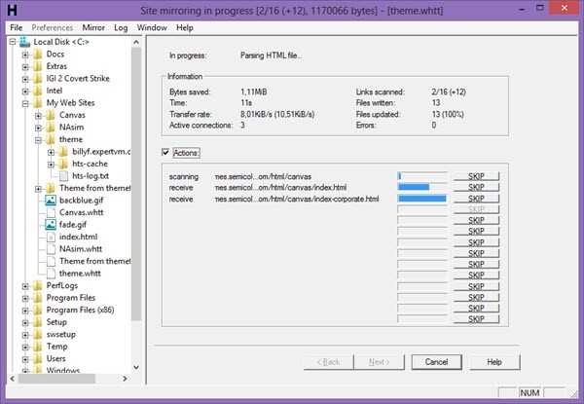The height and width of the screenshot is (404, 584).
Task: Skip the scanning html/canvas action
Action: tap(476, 176)
